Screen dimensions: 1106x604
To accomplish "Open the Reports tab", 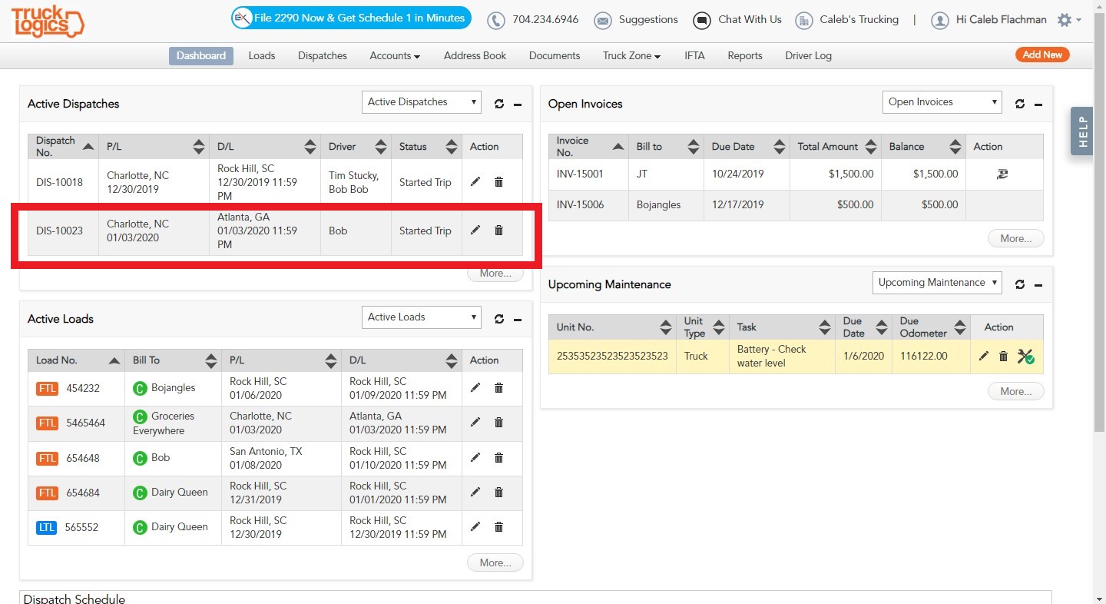I will pyautogui.click(x=745, y=55).
